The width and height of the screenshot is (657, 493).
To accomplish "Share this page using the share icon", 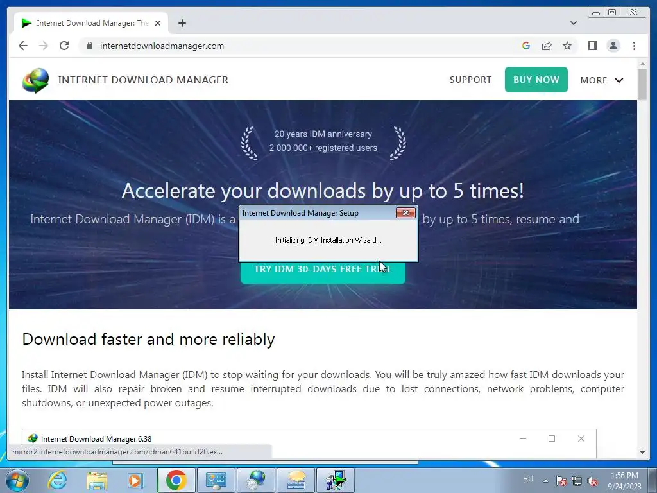I will [547, 46].
